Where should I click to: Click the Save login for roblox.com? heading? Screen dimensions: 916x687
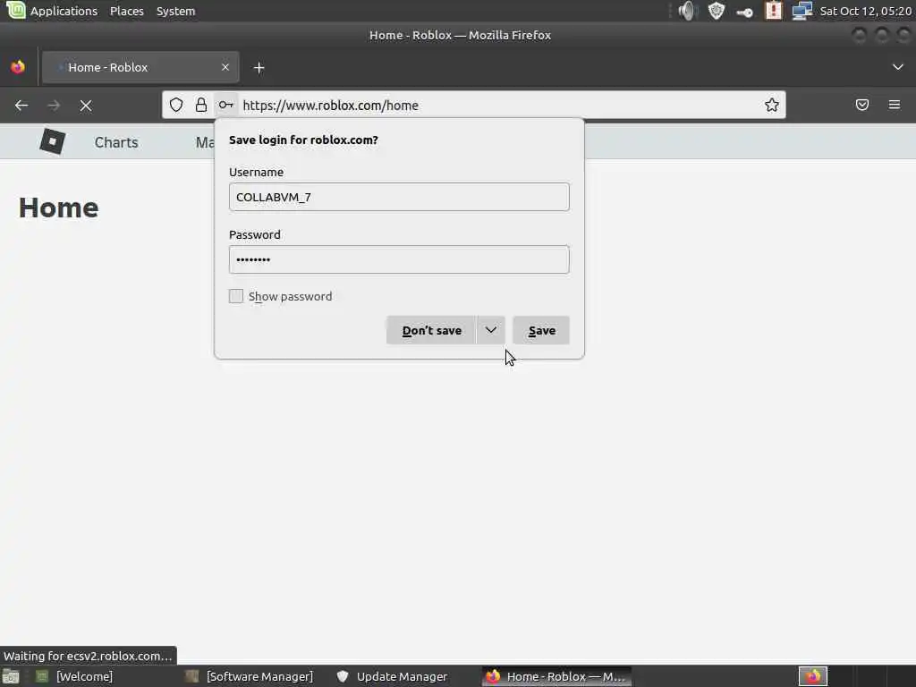pos(303,140)
